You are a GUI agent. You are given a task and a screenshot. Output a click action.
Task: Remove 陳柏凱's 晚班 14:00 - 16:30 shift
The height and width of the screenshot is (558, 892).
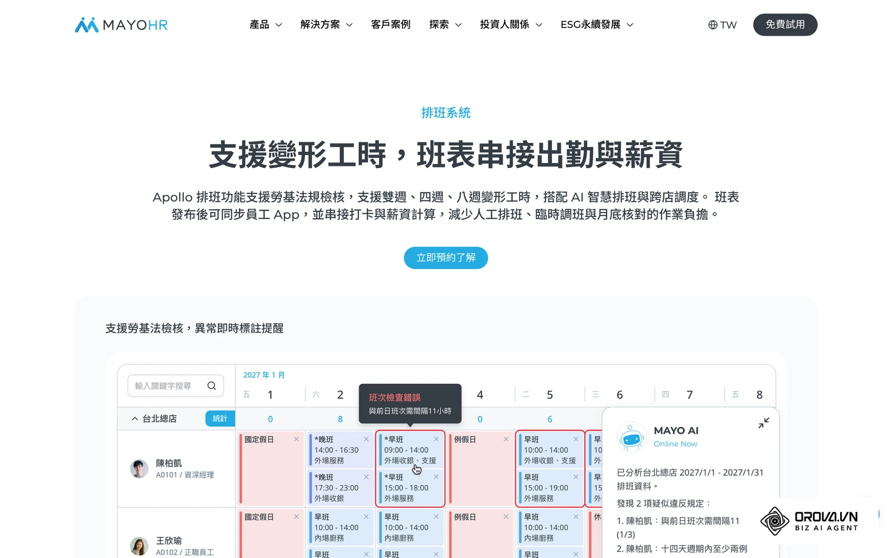pyautogui.click(x=366, y=439)
